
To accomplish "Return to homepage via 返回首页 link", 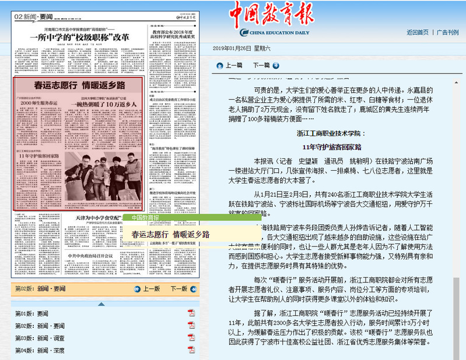I will click(417, 32).
